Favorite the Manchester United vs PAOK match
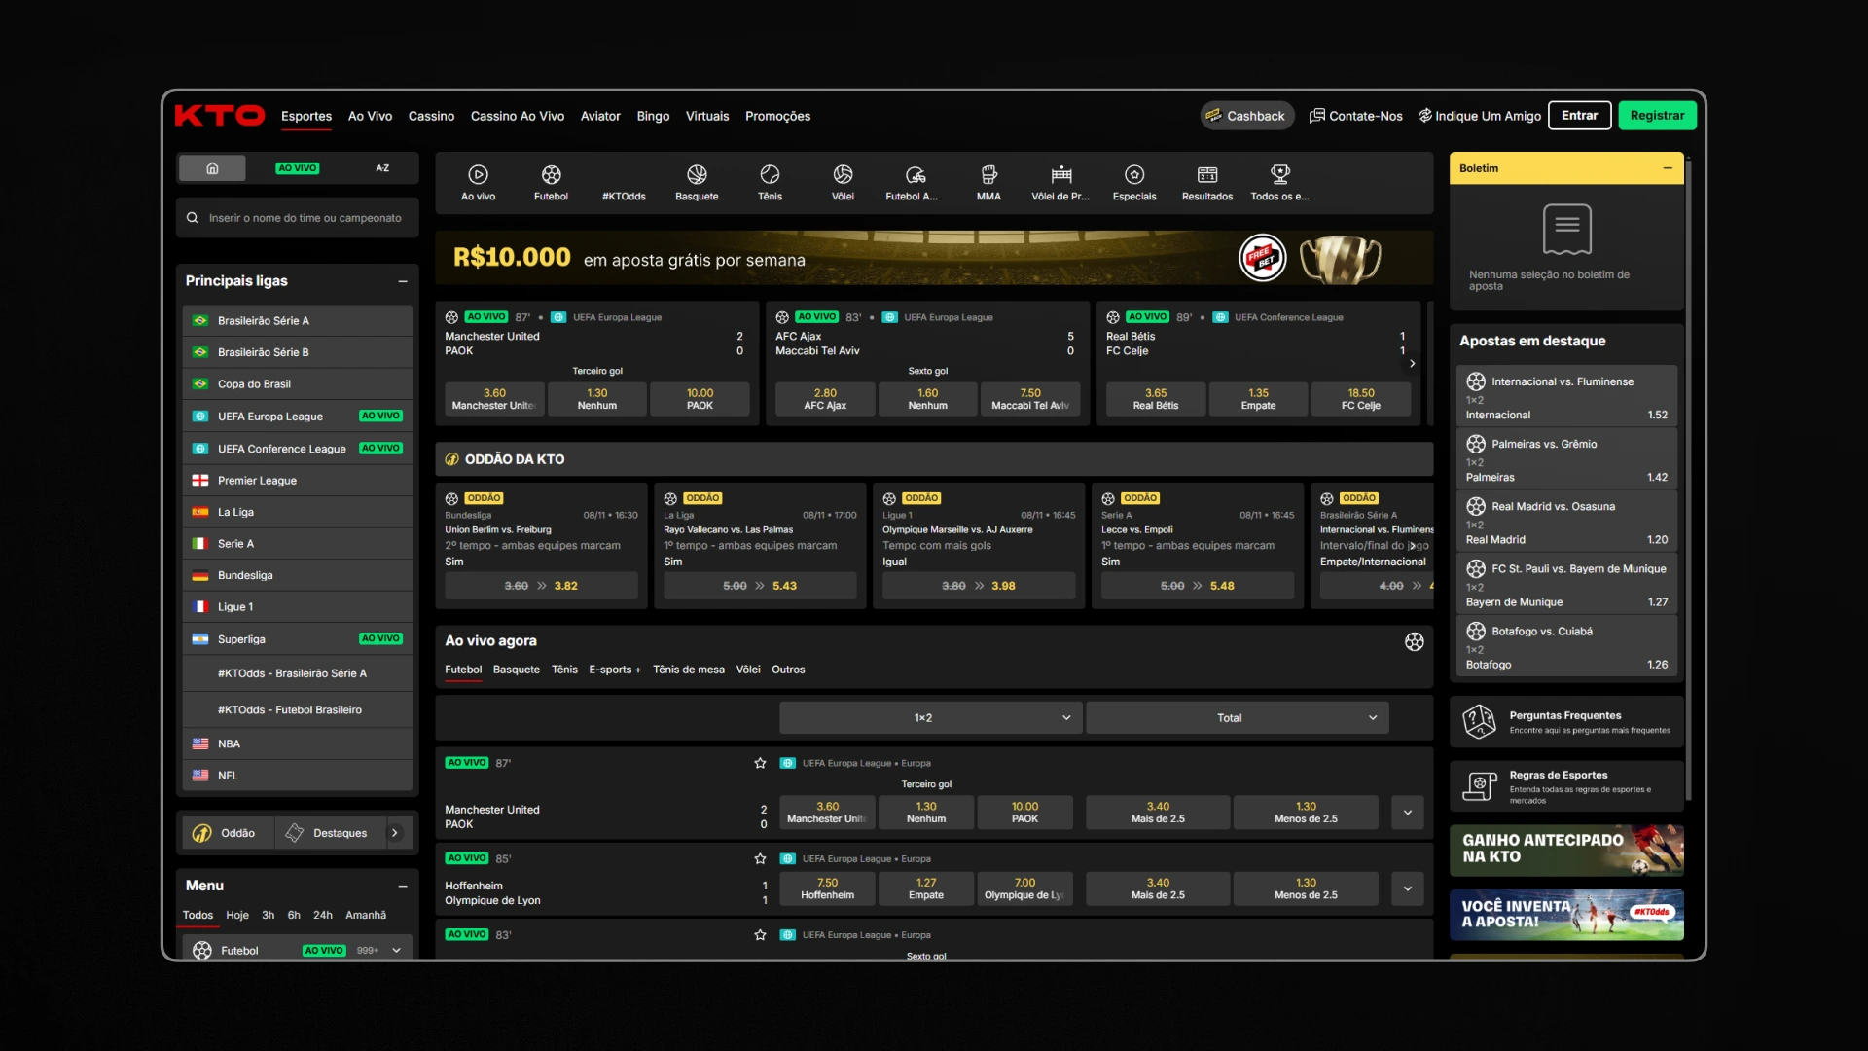Image resolution: width=1868 pixels, height=1051 pixels. pyautogui.click(x=760, y=763)
